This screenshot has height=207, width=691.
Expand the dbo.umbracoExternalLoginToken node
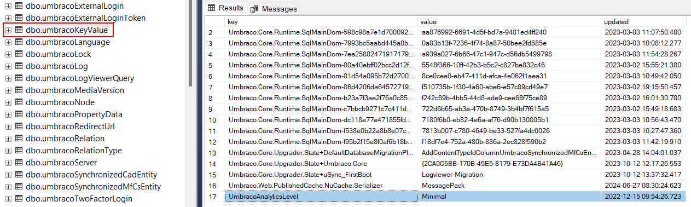click(x=8, y=18)
